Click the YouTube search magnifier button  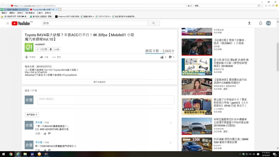(154, 23)
